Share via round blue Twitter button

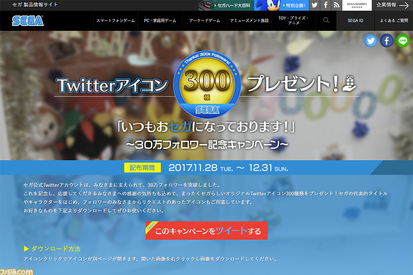pyautogui.click(x=370, y=41)
